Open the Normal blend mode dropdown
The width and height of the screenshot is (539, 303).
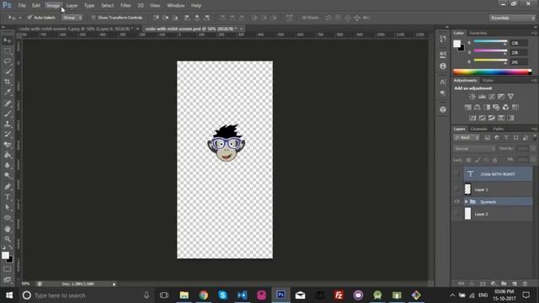coord(475,149)
